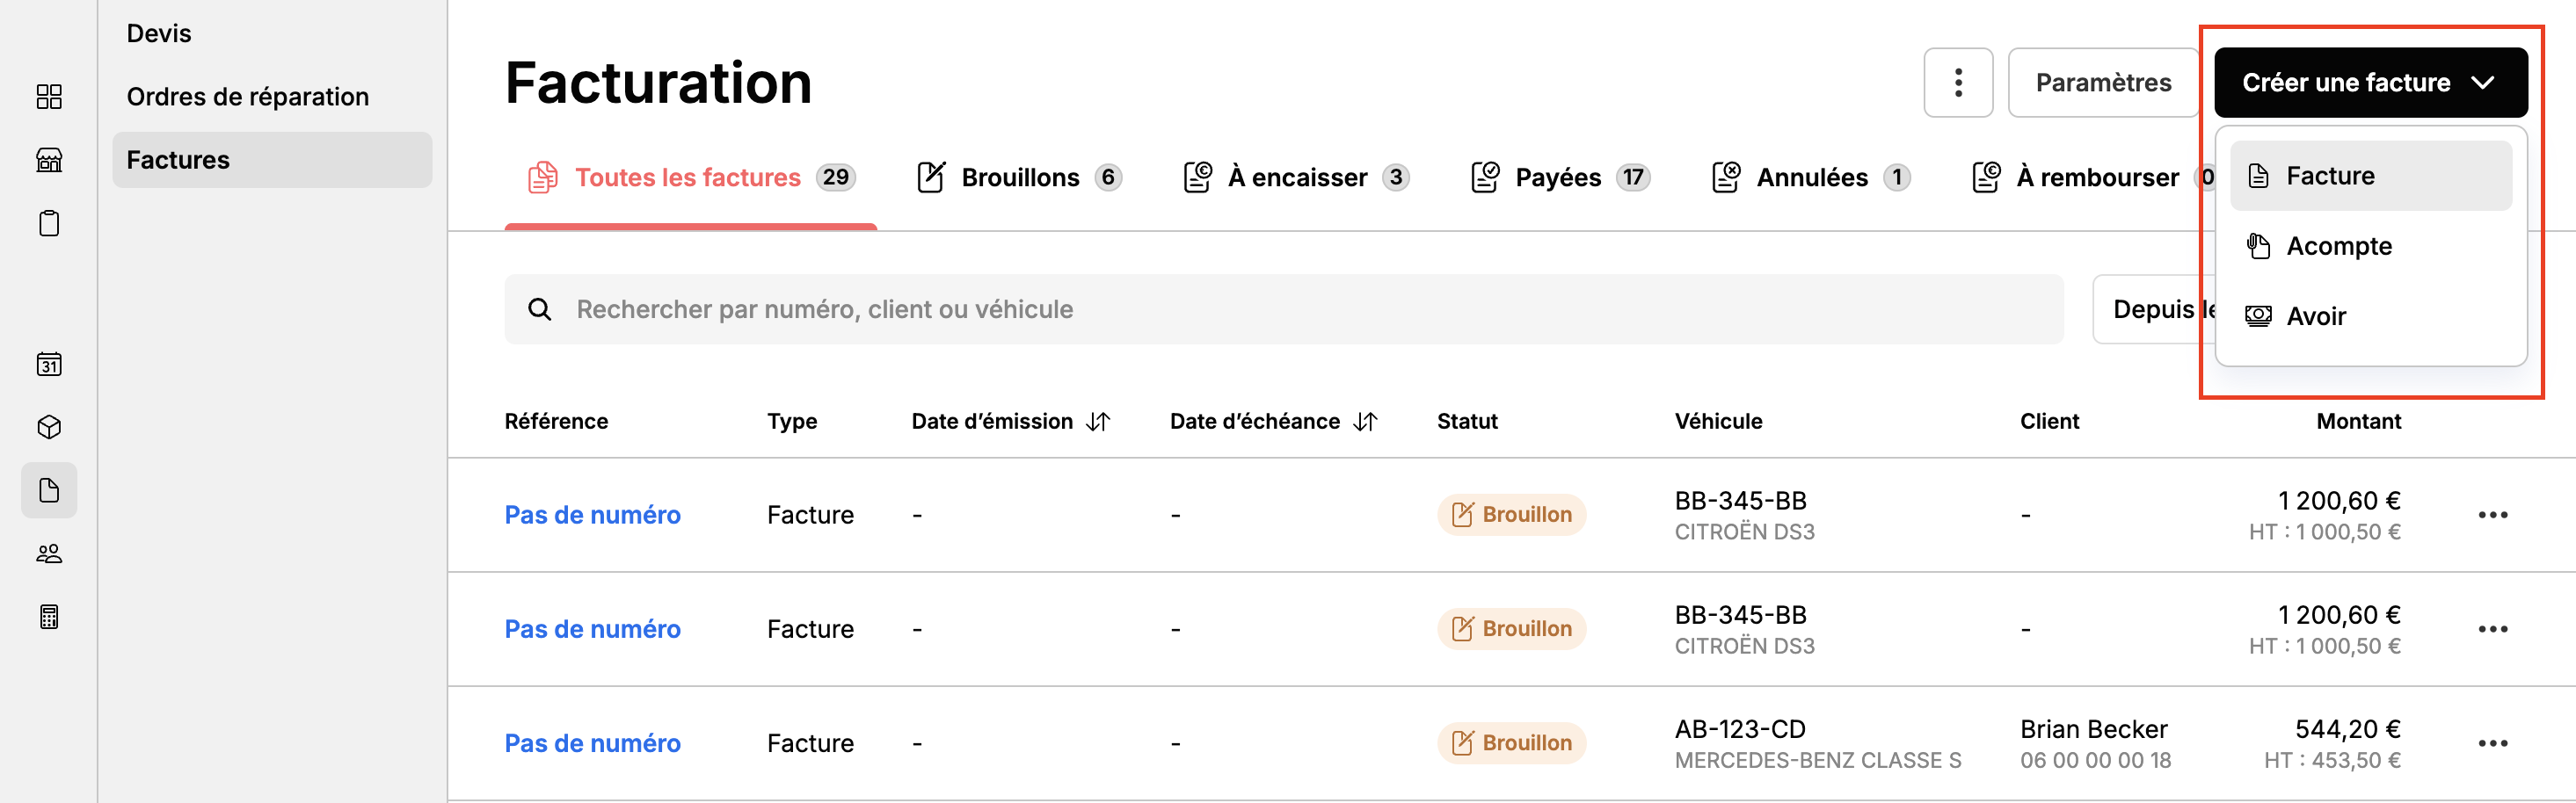
Task: Open row actions for BB-345-BB first row
Action: [2493, 516]
